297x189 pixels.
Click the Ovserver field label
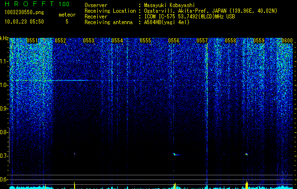(96, 5)
